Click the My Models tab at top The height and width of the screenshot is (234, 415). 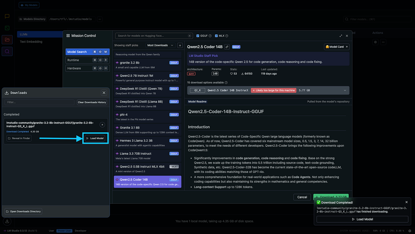tap(29, 5)
